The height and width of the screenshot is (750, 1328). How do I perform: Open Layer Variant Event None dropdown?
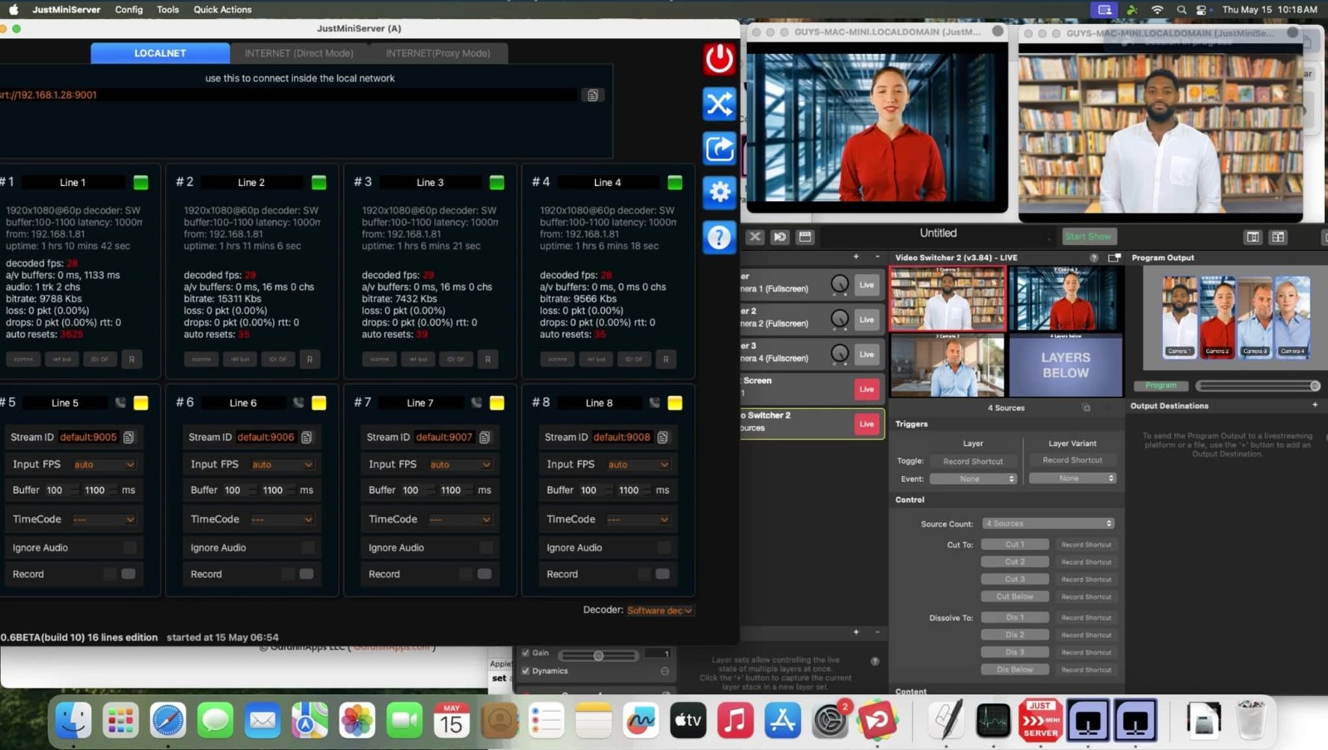point(1072,478)
